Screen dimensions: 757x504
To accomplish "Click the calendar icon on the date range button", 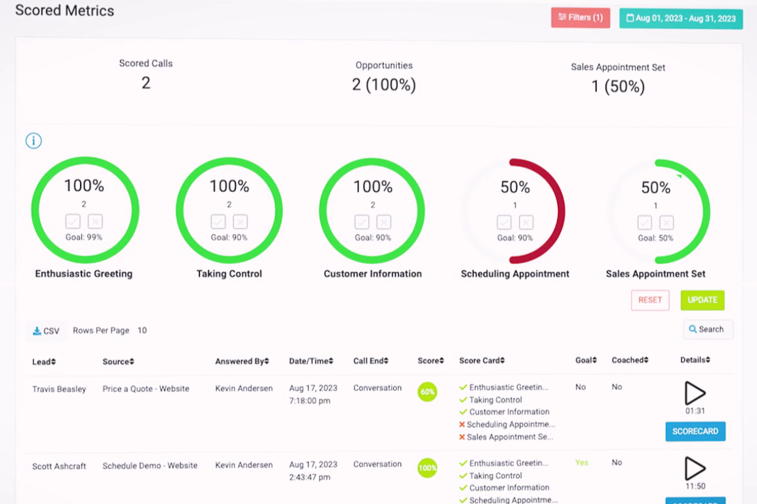I will click(630, 18).
